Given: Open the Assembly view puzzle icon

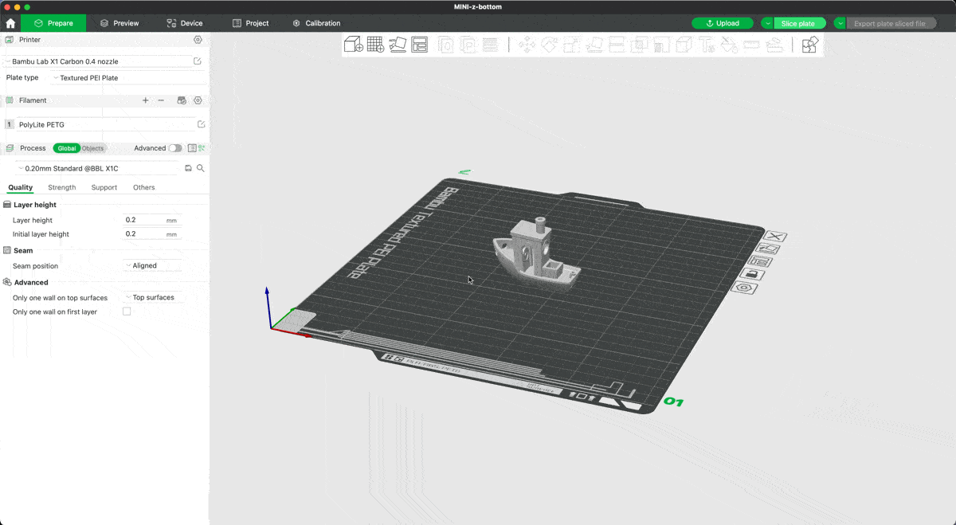Looking at the screenshot, I should click(x=809, y=45).
